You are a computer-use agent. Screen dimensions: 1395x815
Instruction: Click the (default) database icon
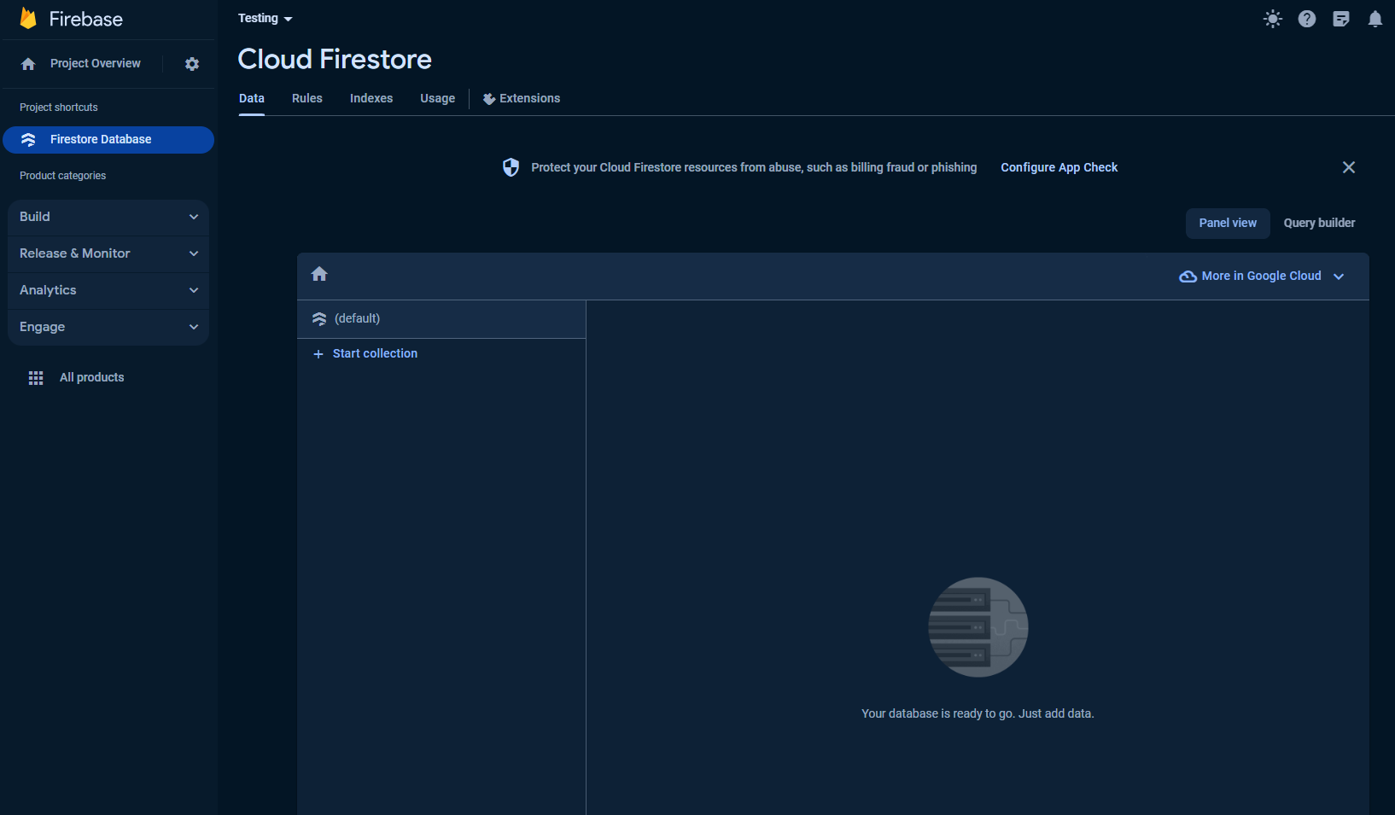(319, 318)
